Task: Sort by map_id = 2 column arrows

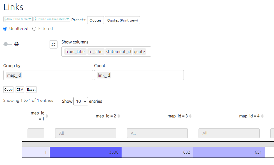Action: tap(119, 116)
